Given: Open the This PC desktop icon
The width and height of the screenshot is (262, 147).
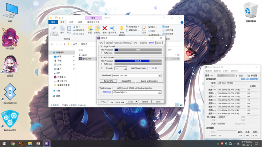Looking at the screenshot, I should tap(10, 12).
